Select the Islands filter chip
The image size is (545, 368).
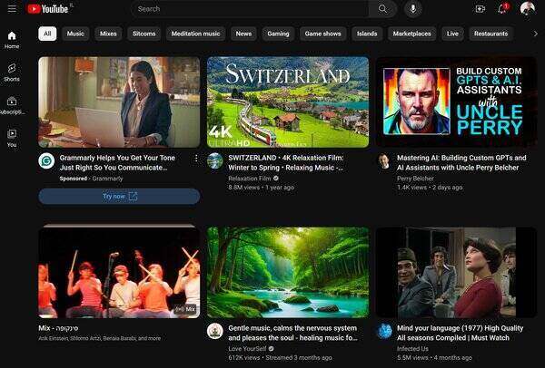tap(367, 34)
